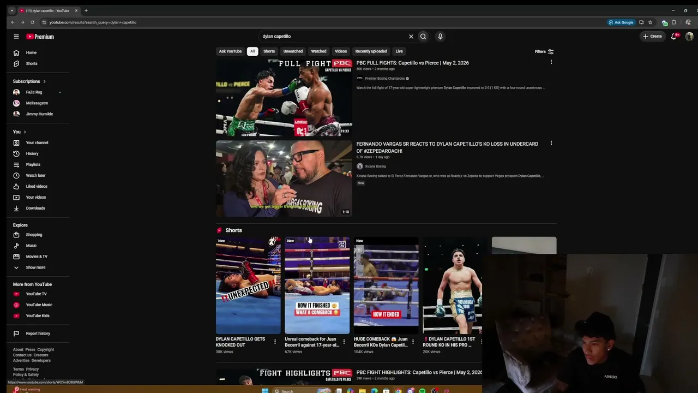This screenshot has width=698, height=393.
Task: Open the Xicana Boxing channel
Action: (375, 166)
